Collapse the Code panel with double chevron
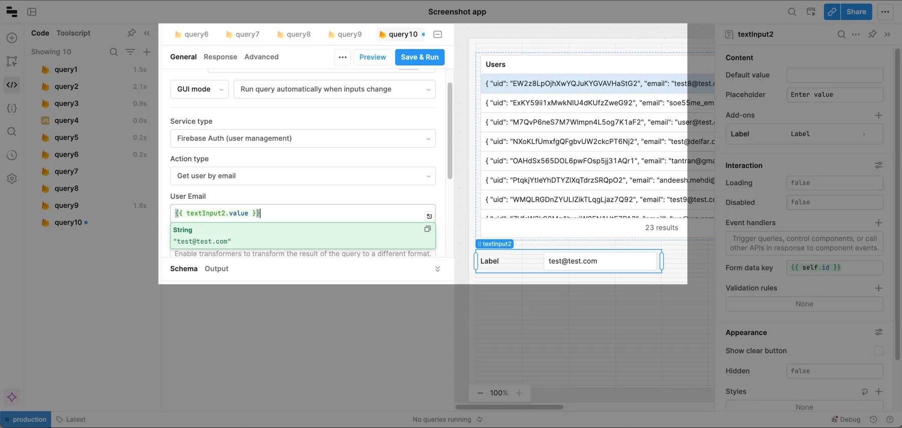This screenshot has width=902, height=428. [147, 33]
